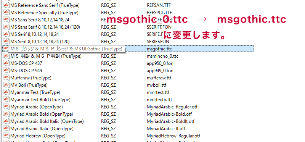Click the REG_SZ type cell in the Myanmar Text Bold row
This screenshot has height=142, width=305.
pyautogui.click(x=108, y=100)
